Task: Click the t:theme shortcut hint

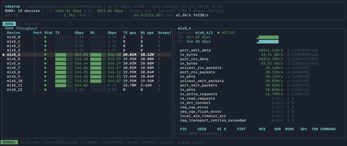Action: tap(89, 142)
